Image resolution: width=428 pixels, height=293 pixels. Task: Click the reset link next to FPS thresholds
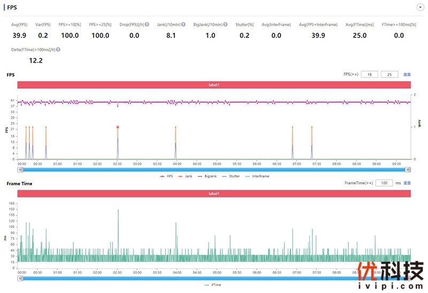(x=407, y=74)
